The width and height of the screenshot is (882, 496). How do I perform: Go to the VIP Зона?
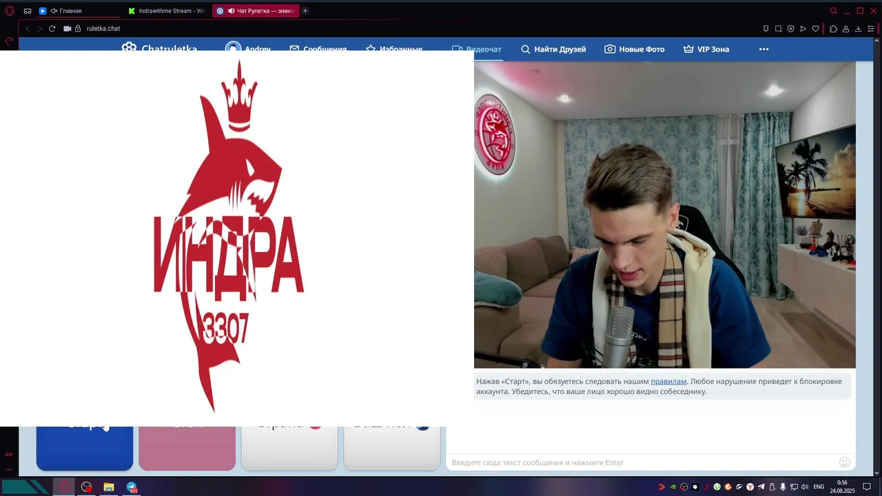coord(706,49)
